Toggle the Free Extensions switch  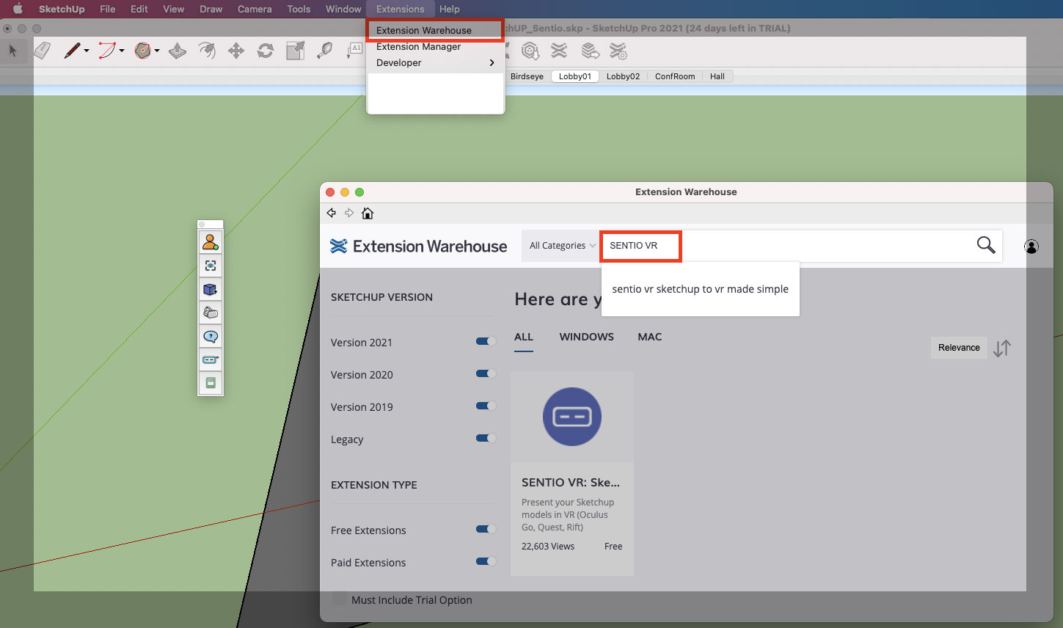[x=486, y=529]
